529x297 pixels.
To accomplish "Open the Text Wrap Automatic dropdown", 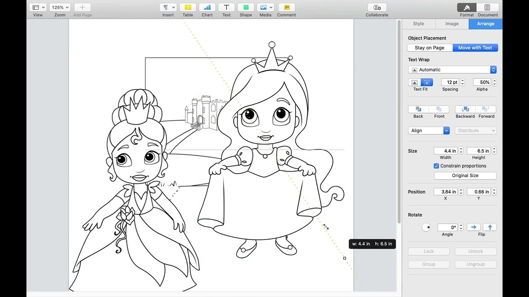I will (x=452, y=70).
